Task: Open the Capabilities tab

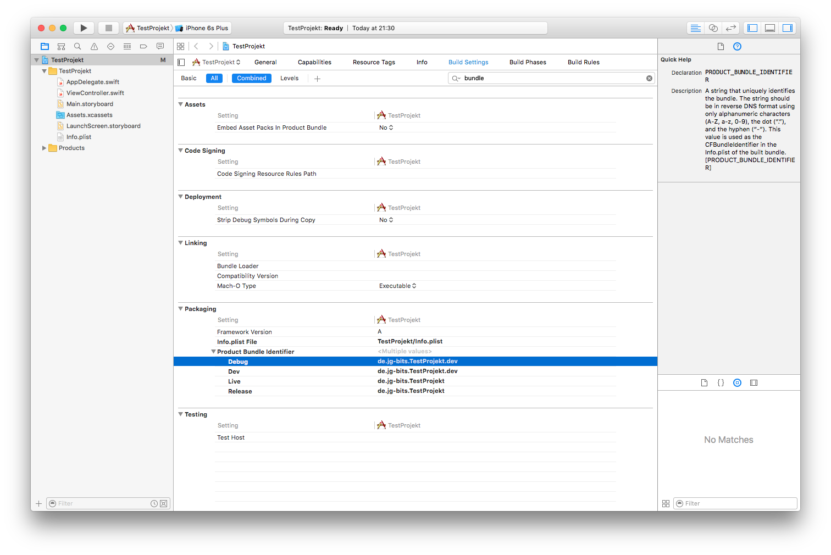Action: click(x=314, y=63)
